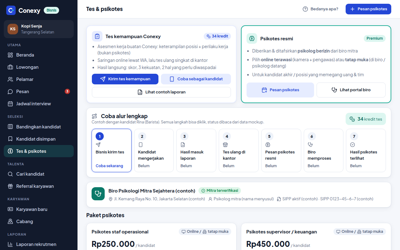The width and height of the screenshot is (400, 250).
Task: Click the KS avatar
Action: pyautogui.click(x=13, y=29)
